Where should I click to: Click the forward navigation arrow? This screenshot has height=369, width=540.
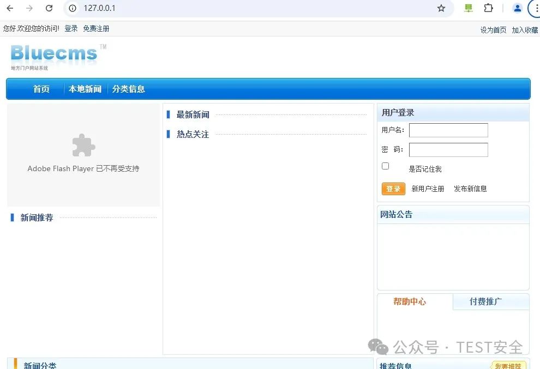pos(28,8)
